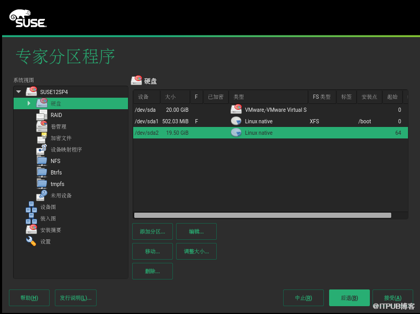The height and width of the screenshot is (314, 420).
Task: Sort by the 安装点 column header
Action: [x=369, y=97]
